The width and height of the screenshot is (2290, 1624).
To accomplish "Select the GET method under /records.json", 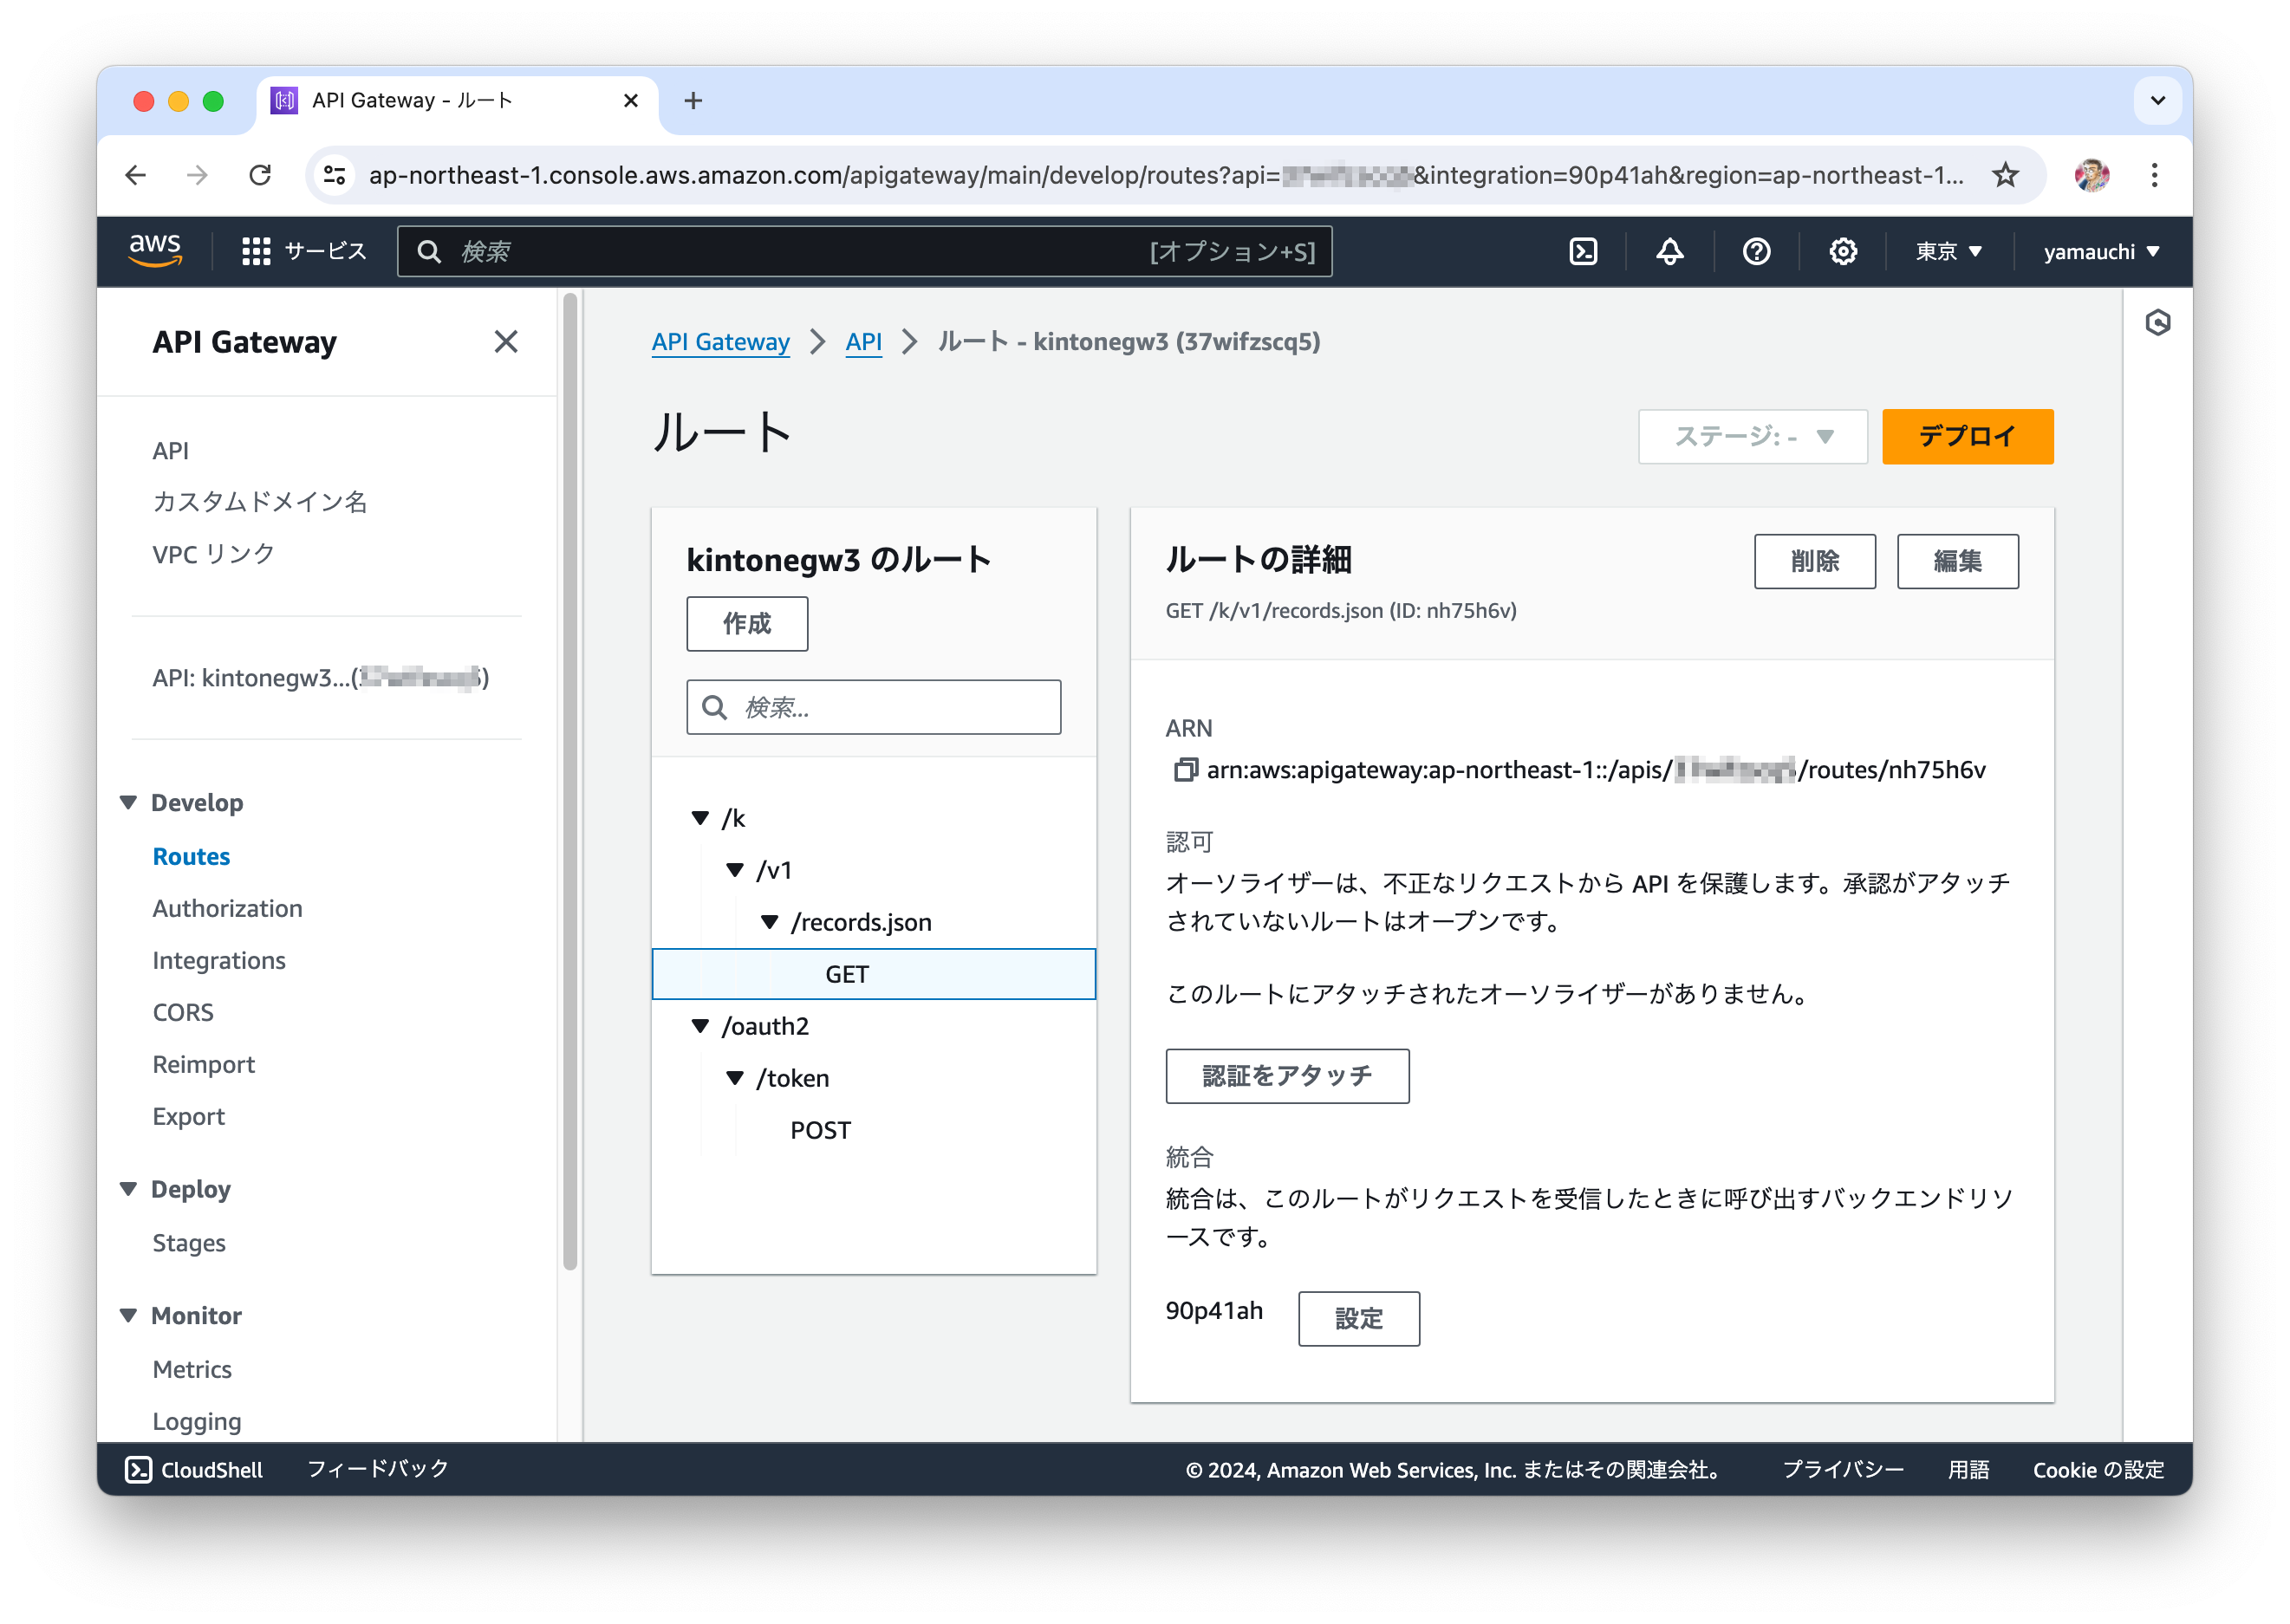I will [873, 974].
